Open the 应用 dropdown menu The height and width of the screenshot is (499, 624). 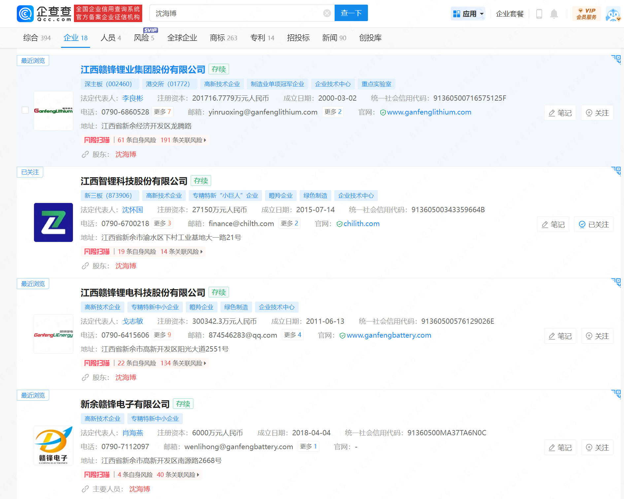468,14
